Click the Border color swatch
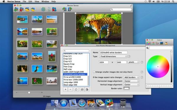 pyautogui.click(x=127, y=88)
